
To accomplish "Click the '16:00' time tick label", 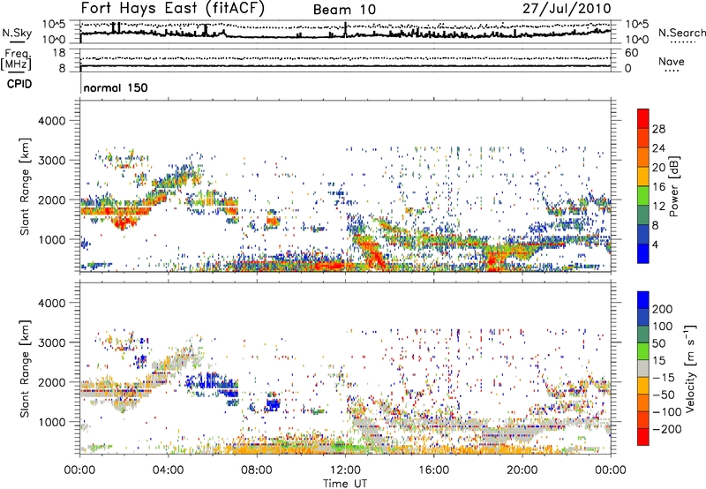I will [433, 470].
